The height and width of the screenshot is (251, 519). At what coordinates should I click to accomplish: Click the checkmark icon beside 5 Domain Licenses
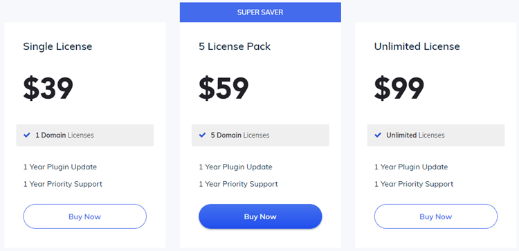coord(202,136)
